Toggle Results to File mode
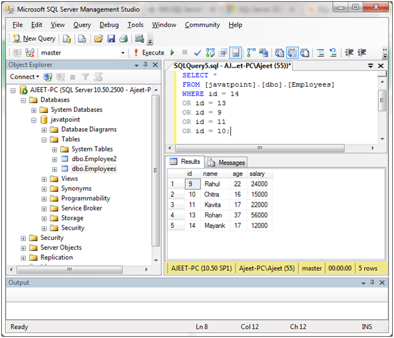Screen dimensions: 394x338 pyautogui.click(x=304, y=53)
